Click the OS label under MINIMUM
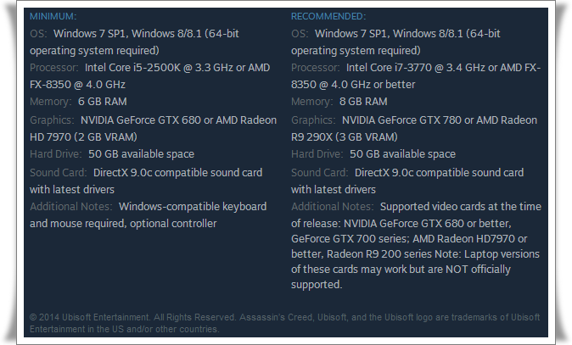The image size is (572, 345). click(38, 34)
